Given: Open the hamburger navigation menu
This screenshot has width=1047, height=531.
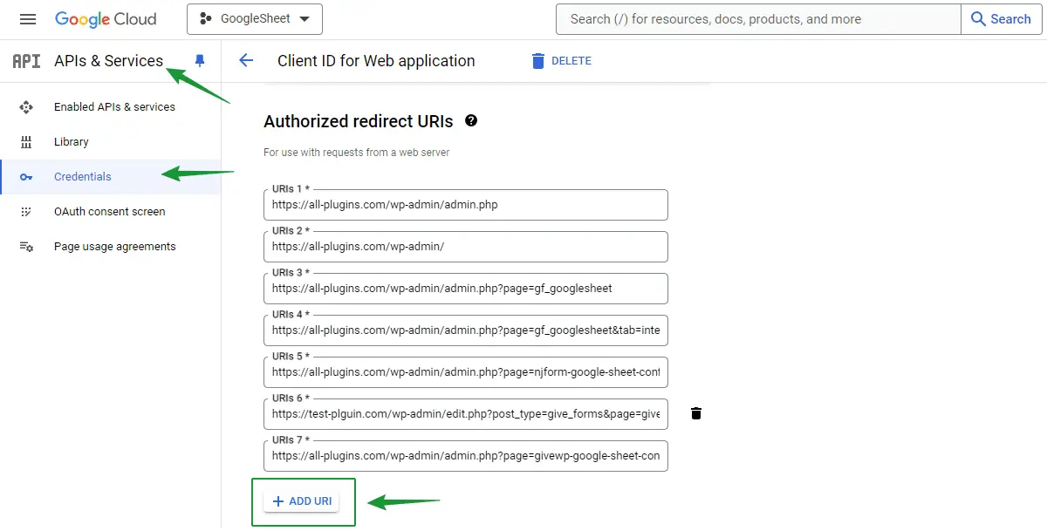Looking at the screenshot, I should 28,19.
